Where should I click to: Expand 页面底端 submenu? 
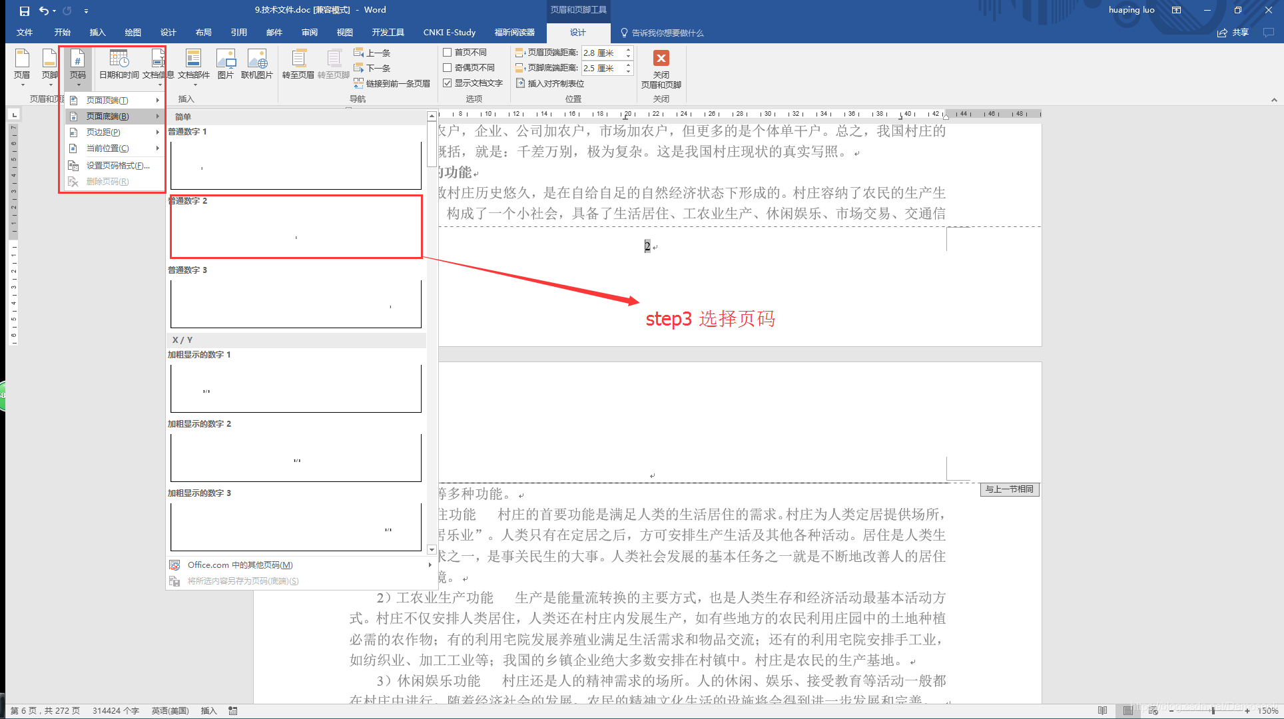pos(115,116)
